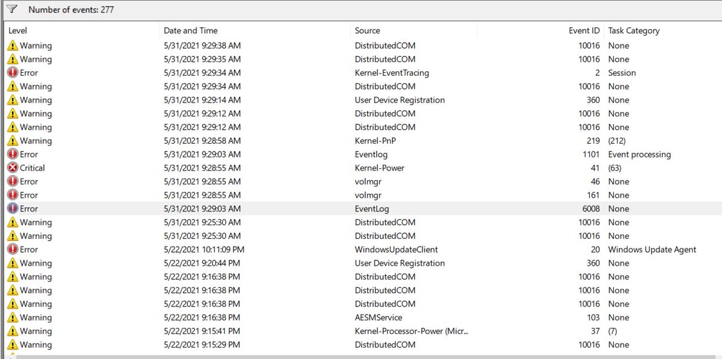Image resolution: width=722 pixels, height=359 pixels.
Task: Click the 5/22/2021 9:20:44 PM date cell
Action: click(x=202, y=263)
